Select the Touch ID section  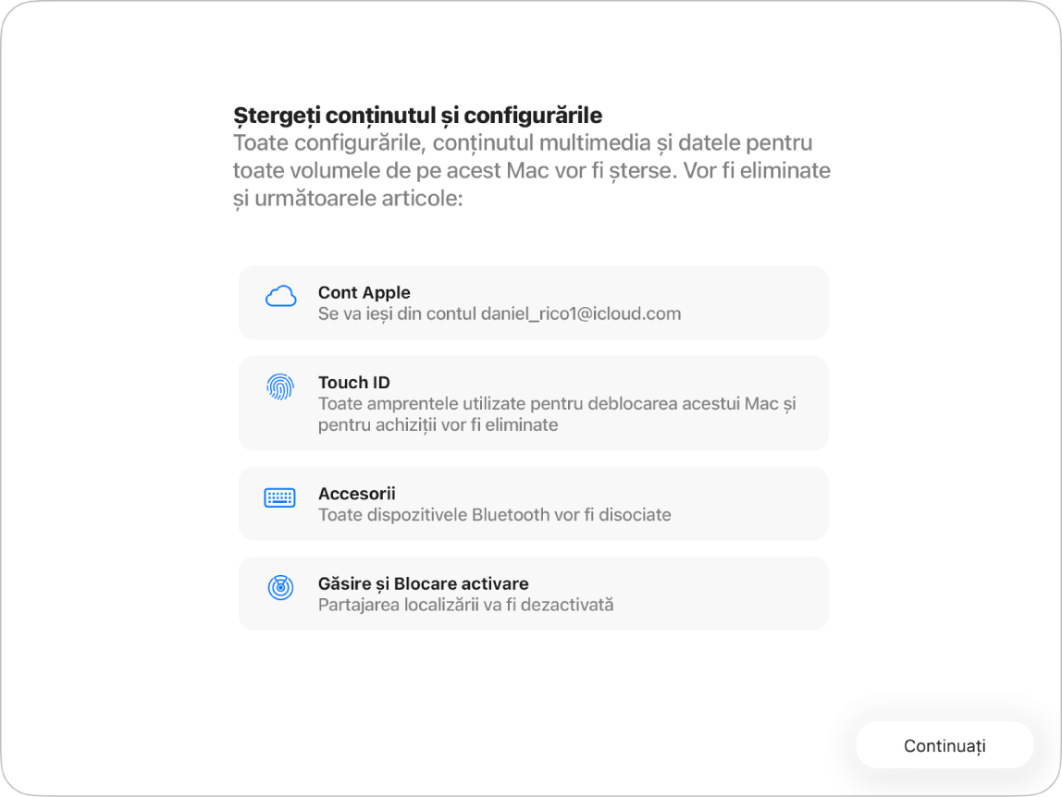[x=534, y=402]
